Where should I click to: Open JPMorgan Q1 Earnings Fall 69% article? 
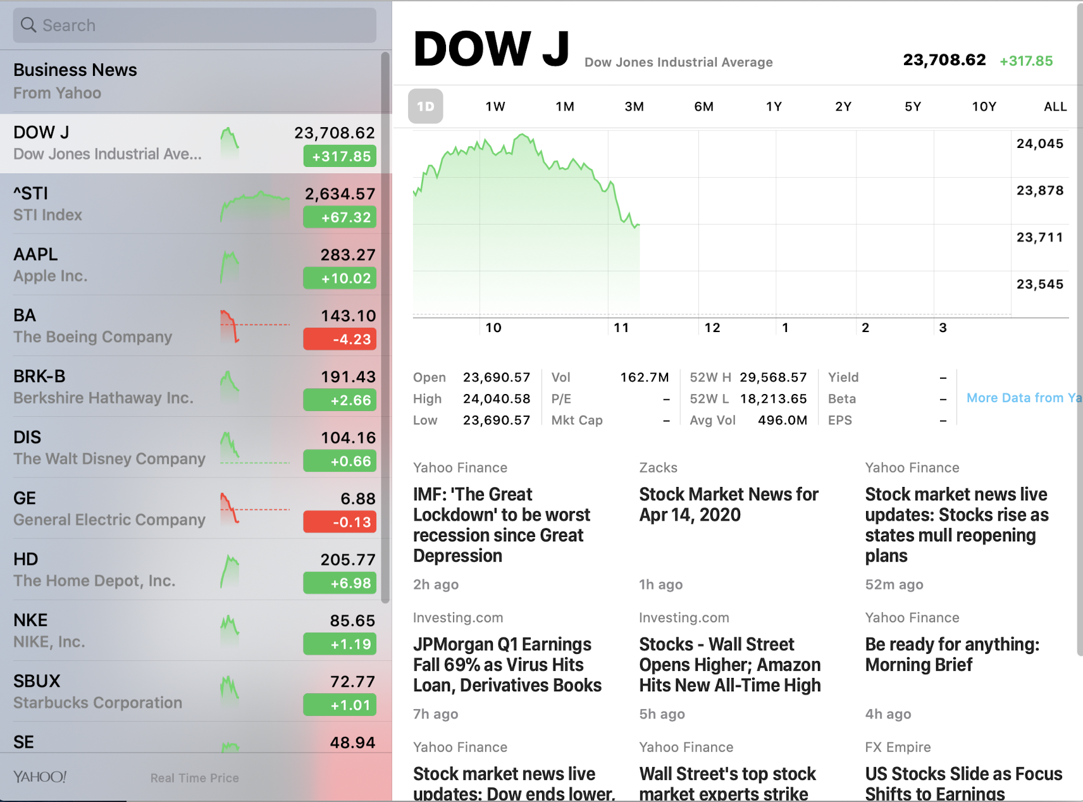coord(508,665)
